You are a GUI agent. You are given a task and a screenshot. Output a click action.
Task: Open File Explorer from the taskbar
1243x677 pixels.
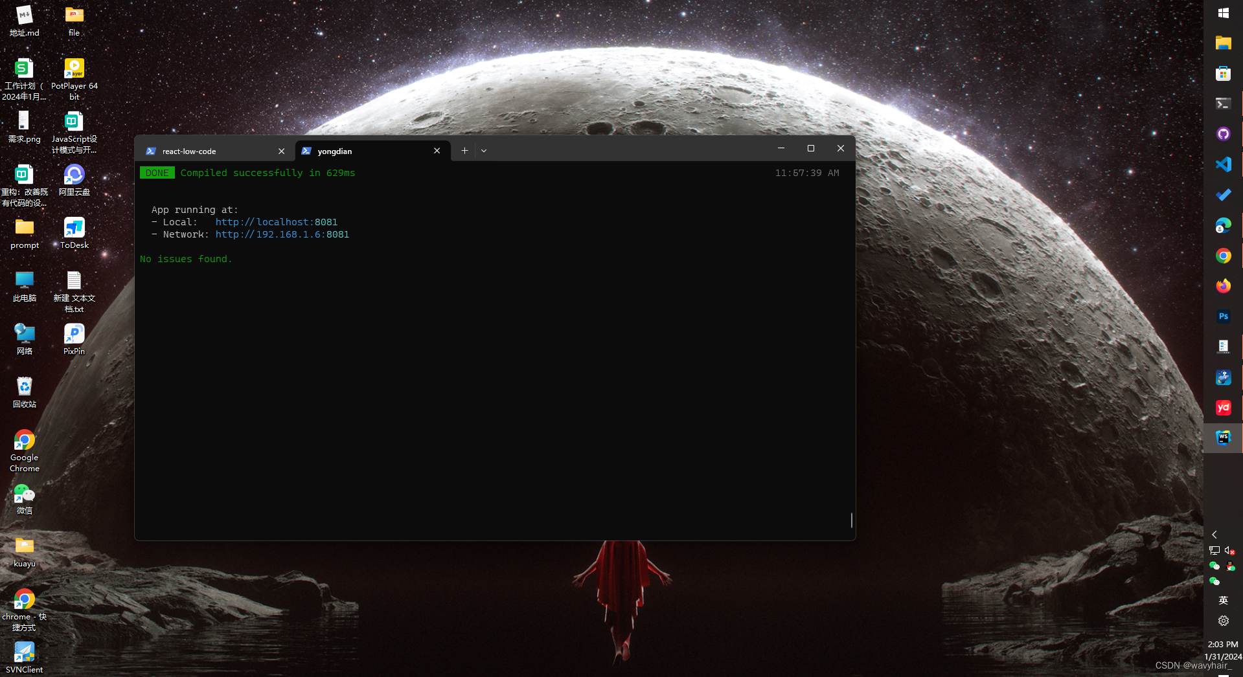pyautogui.click(x=1223, y=43)
